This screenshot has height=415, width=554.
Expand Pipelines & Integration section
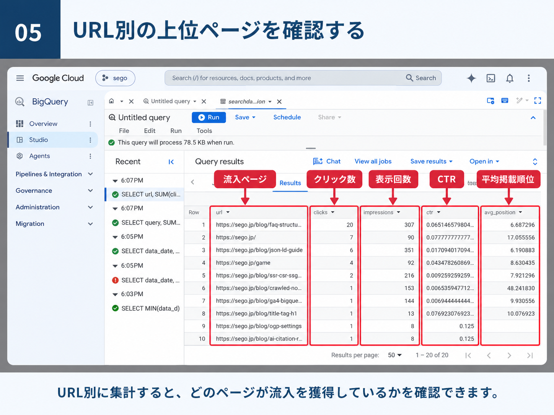tap(54, 174)
